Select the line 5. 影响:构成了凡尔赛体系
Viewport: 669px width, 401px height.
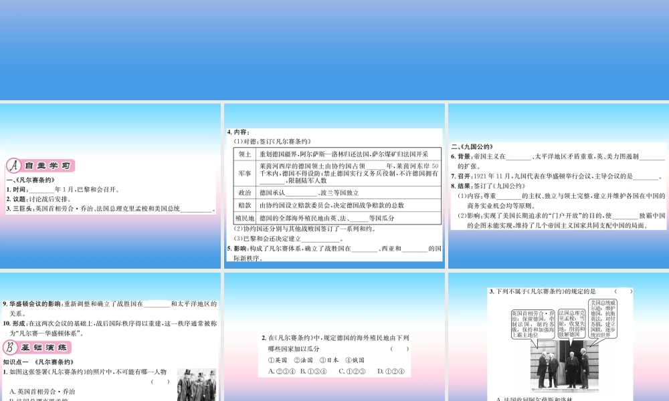pyautogui.click(x=334, y=253)
